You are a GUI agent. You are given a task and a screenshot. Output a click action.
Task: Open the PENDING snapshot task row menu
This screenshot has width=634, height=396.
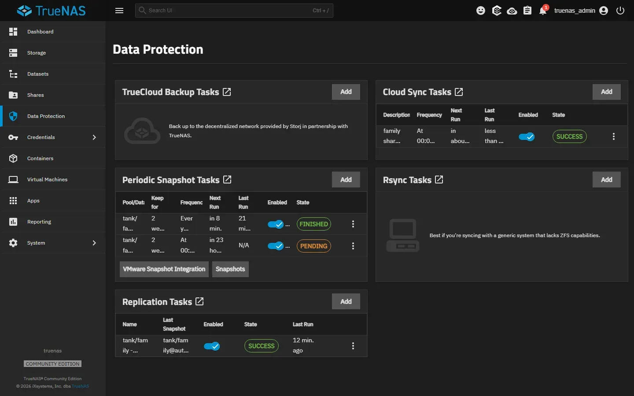coord(353,246)
